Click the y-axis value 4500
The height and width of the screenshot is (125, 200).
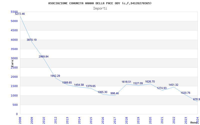tap(14, 30)
